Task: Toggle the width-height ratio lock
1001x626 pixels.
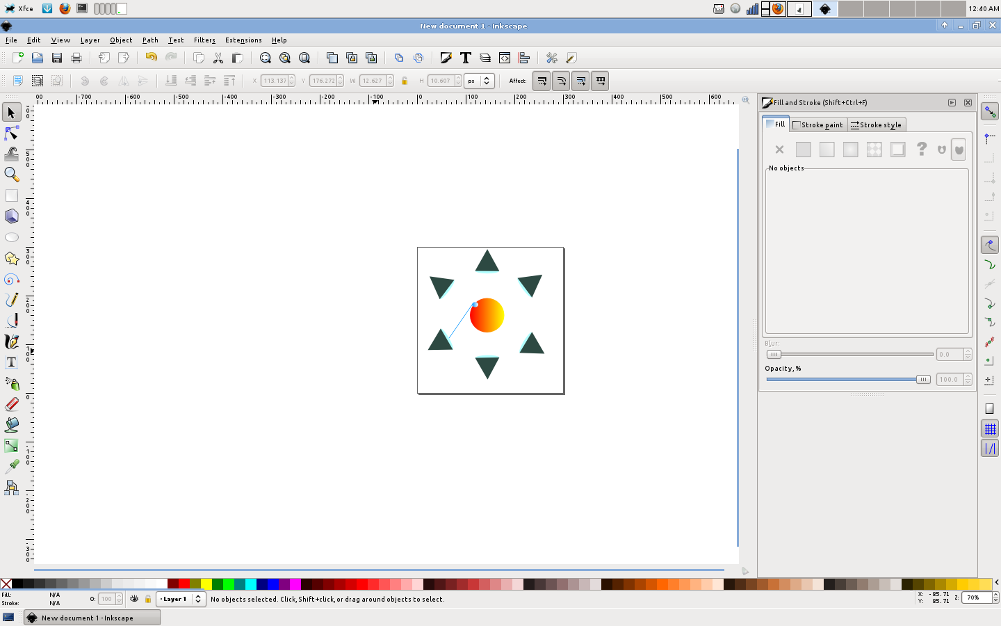Action: click(x=405, y=81)
